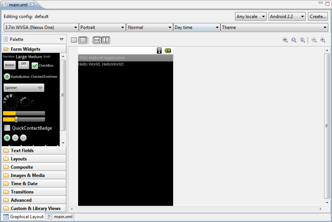Select the small ProgressBar spinner widget
Image resolution: width=332 pixels, height=222 pixels.
(x=33, y=102)
